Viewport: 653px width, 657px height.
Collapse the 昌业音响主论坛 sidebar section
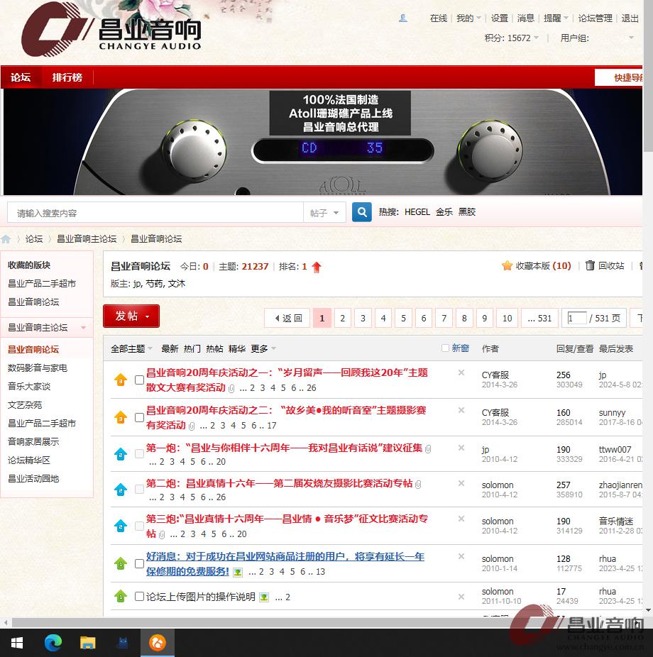(84, 328)
